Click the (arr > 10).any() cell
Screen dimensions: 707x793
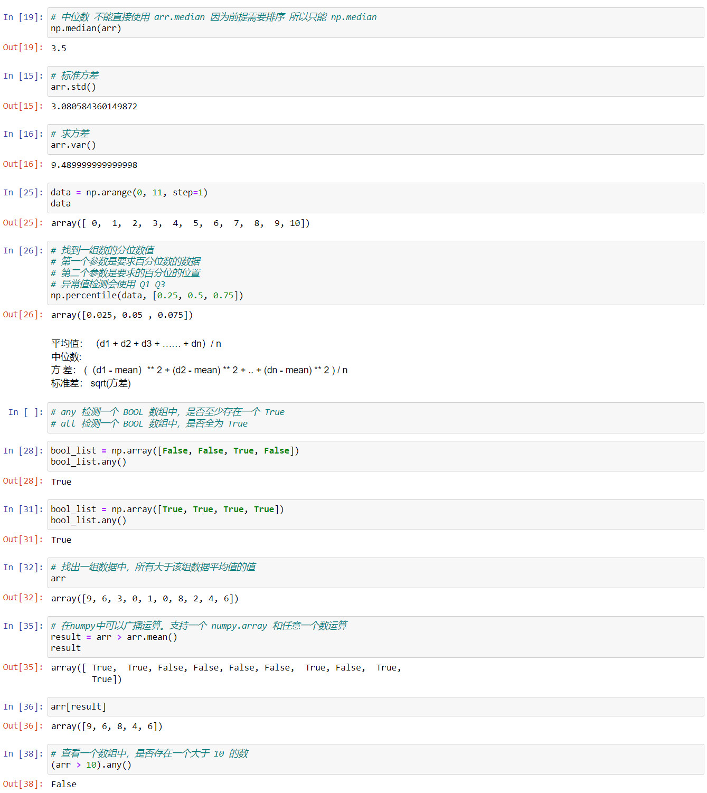[x=375, y=759]
